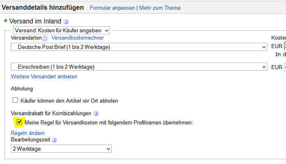Viewport: 286px width, 164px height.
Task: Open the Versandkostenrechner link
Action: click(77, 38)
